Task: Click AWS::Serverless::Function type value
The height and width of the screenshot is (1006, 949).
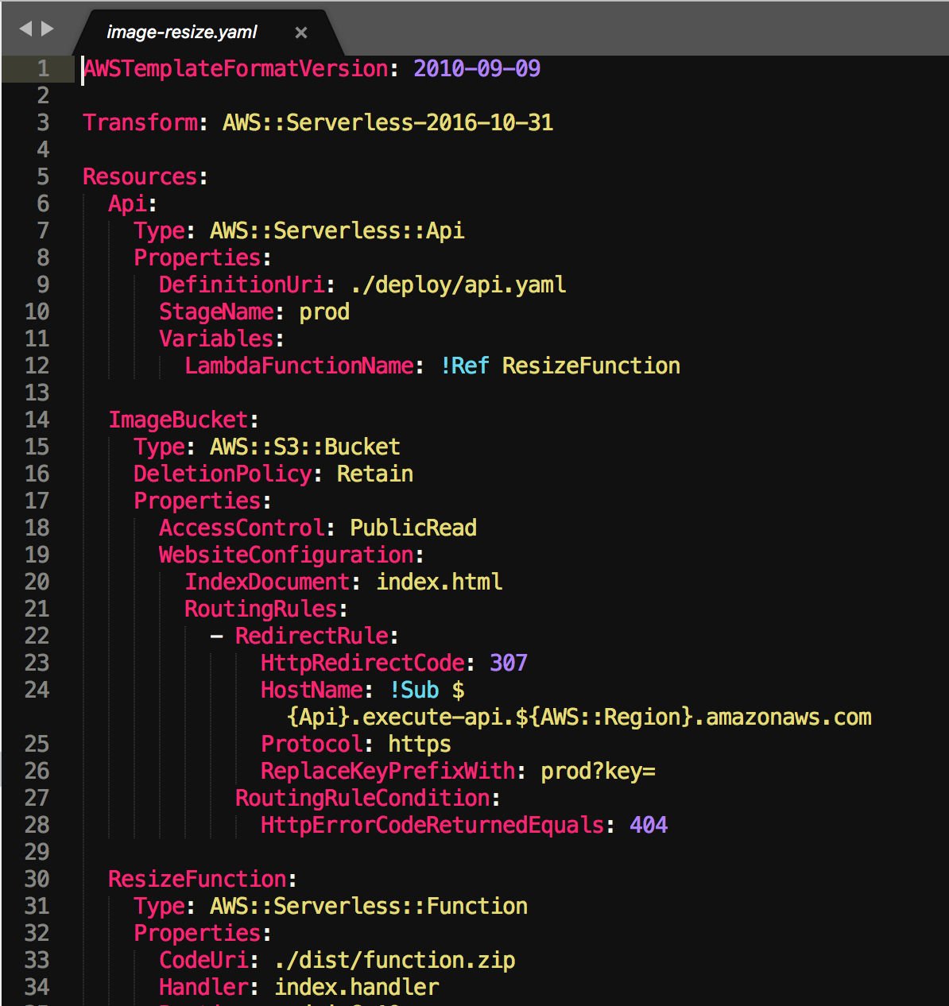Action: [369, 906]
